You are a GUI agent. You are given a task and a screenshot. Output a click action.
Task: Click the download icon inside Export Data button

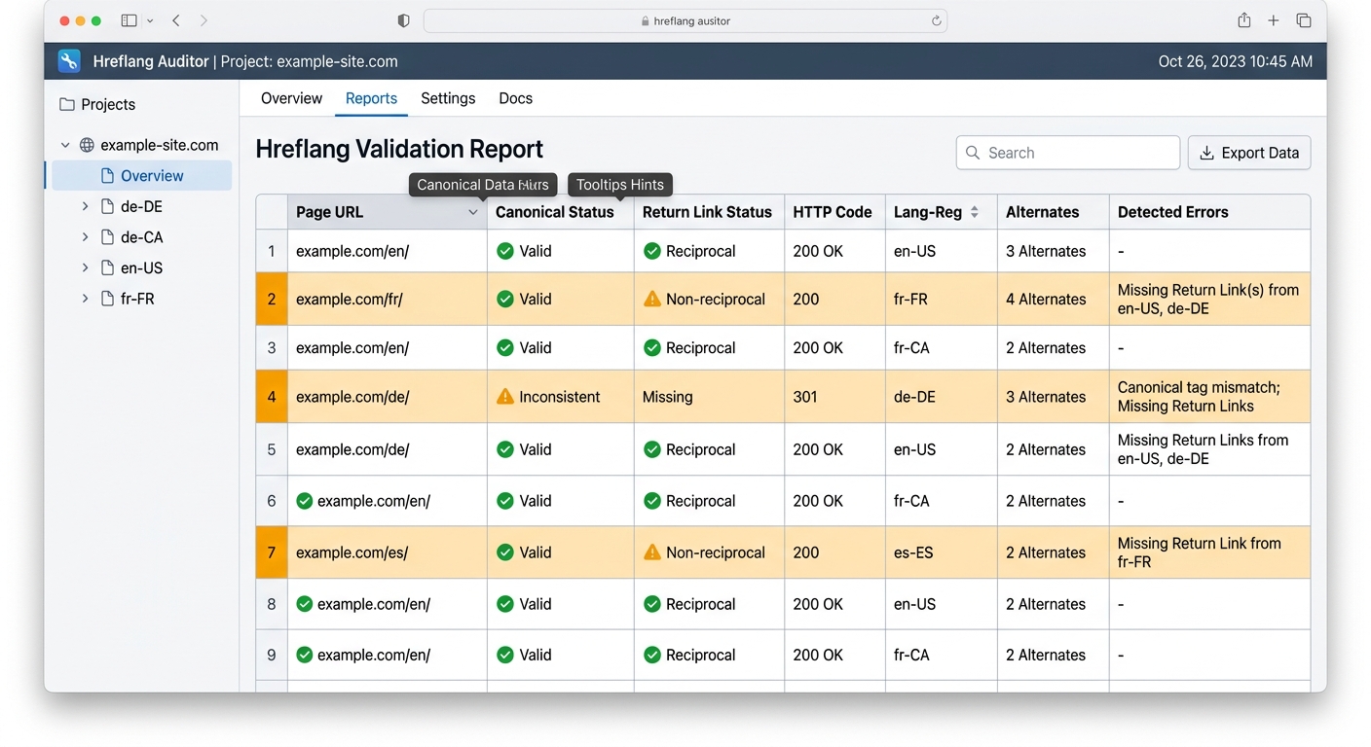click(x=1207, y=153)
